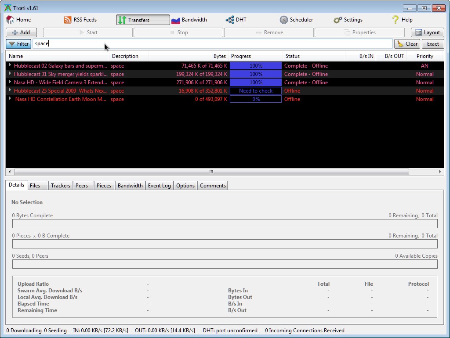Open transfer Properties

pyautogui.click(x=359, y=32)
